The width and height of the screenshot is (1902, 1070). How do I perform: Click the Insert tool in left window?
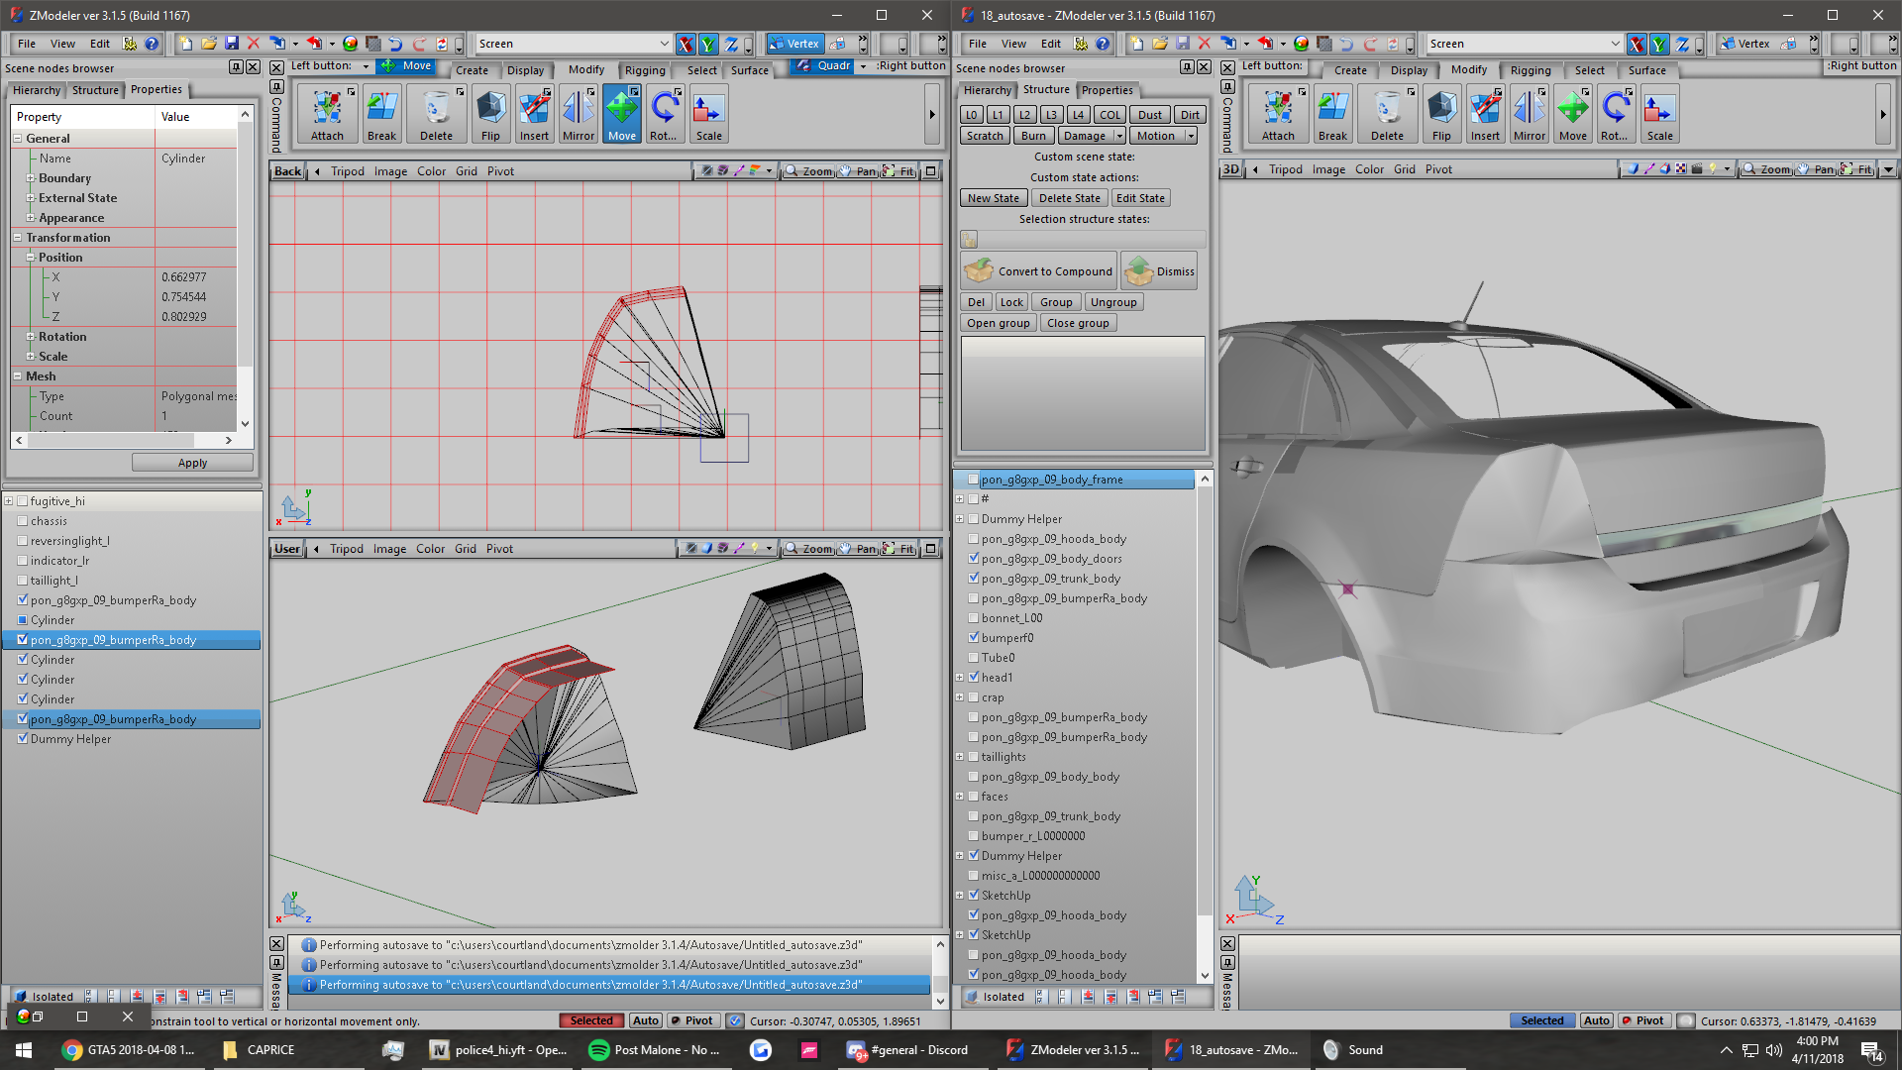(534, 115)
